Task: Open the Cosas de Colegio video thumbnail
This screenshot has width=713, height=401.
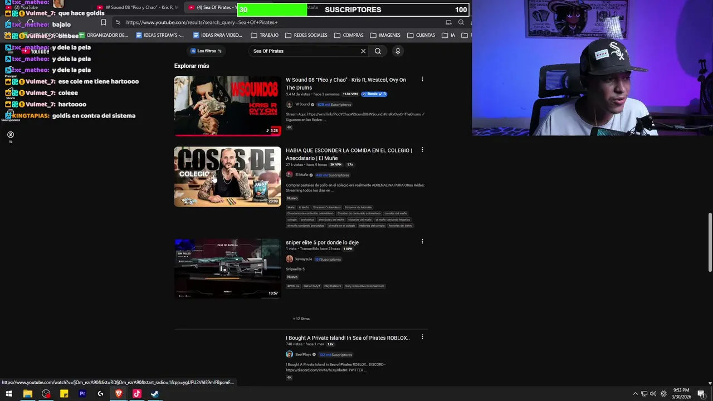Action: pos(227,177)
